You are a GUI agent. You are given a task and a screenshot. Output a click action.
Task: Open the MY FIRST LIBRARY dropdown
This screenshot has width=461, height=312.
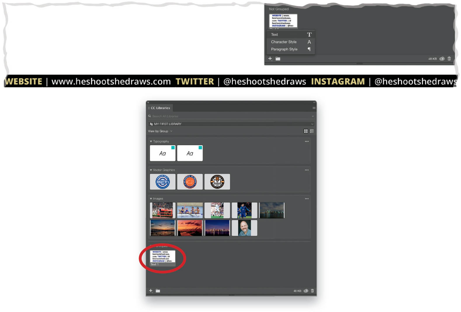[231, 124]
